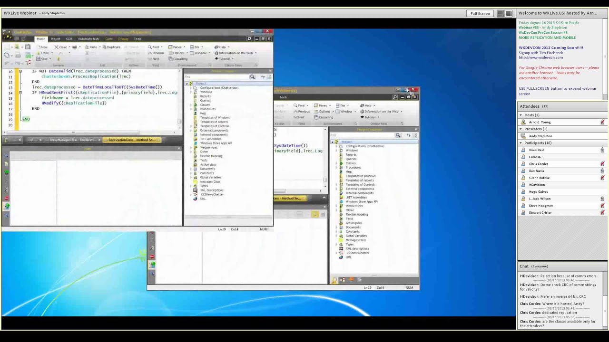Click the first icon in back explorer bottom toolbar

(x=334, y=280)
